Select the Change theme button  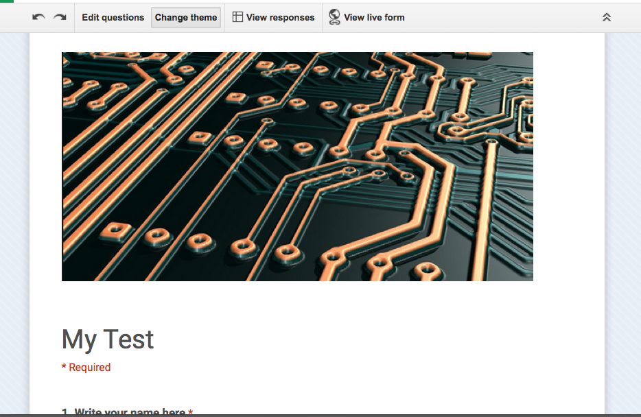(185, 18)
